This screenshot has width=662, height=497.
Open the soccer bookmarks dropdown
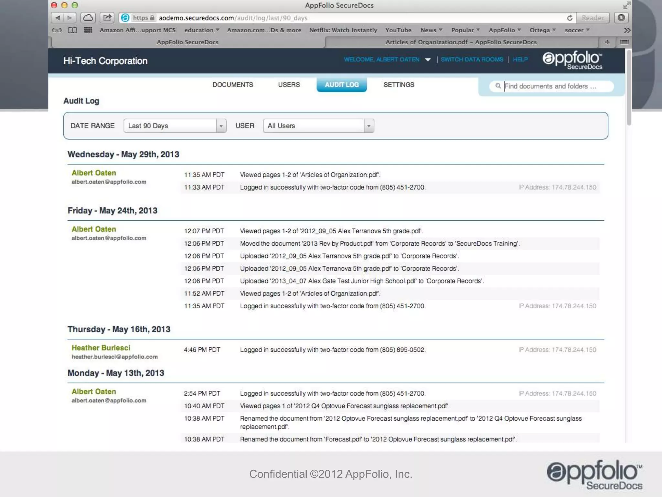[577, 30]
